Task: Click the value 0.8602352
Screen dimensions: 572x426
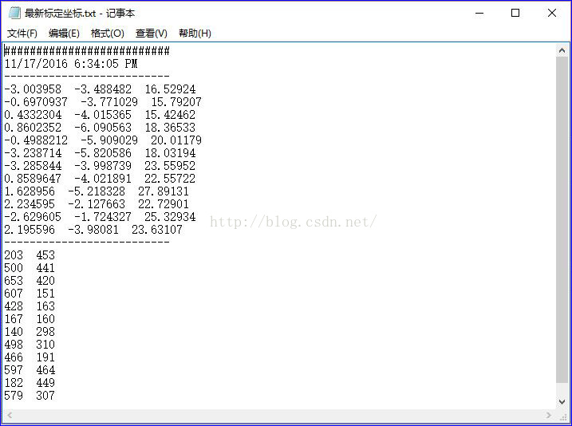Action: [x=33, y=128]
